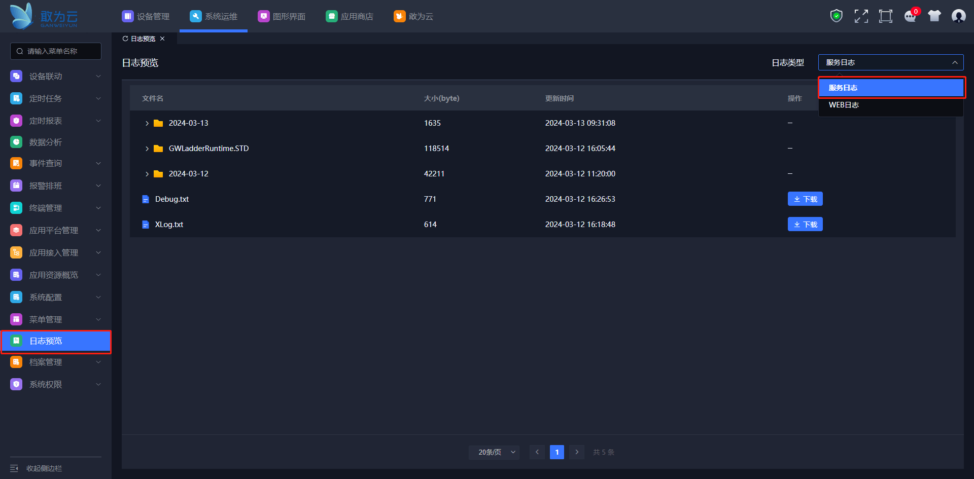Click the 更新时间 column header

pos(560,98)
